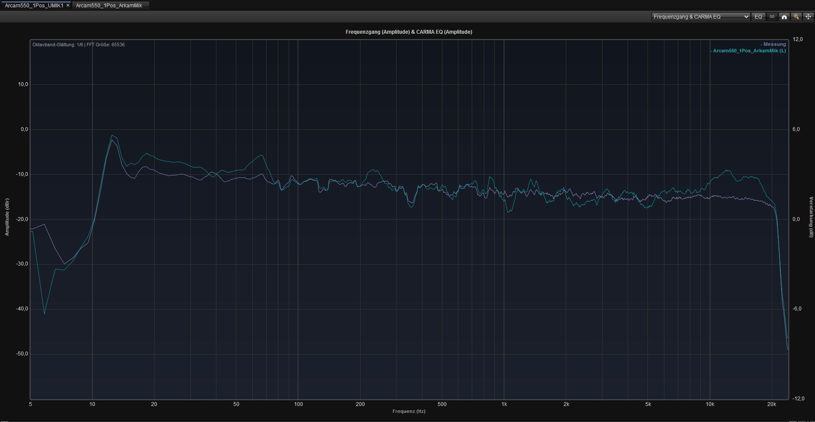This screenshot has width=815, height=422.
Task: Click the 12,0 tick on gain axis
Action: click(x=797, y=39)
